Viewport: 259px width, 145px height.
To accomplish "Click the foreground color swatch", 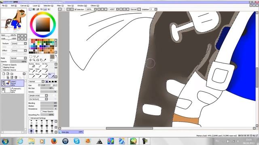I will [52, 57].
